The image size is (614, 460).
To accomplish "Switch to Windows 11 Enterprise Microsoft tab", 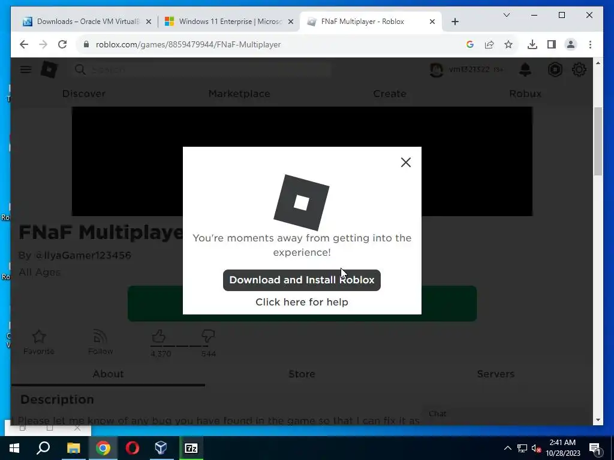I will click(x=229, y=22).
